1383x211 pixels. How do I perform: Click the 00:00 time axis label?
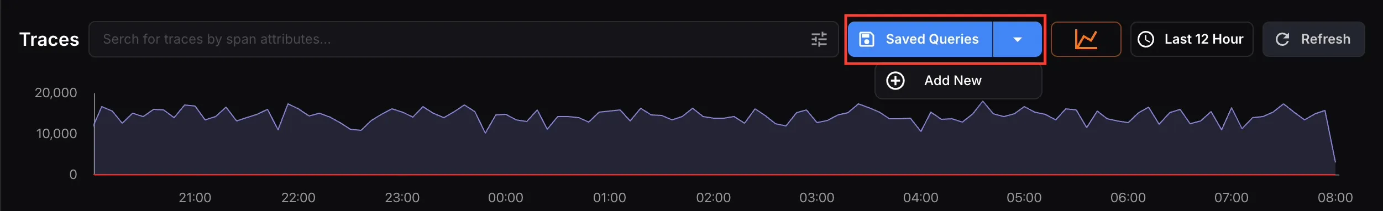tap(505, 198)
